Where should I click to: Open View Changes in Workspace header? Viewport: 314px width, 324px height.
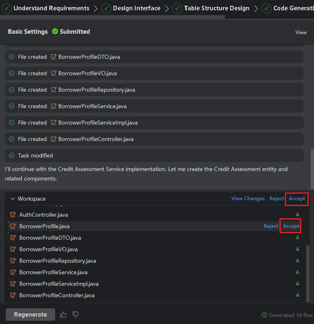248,199
